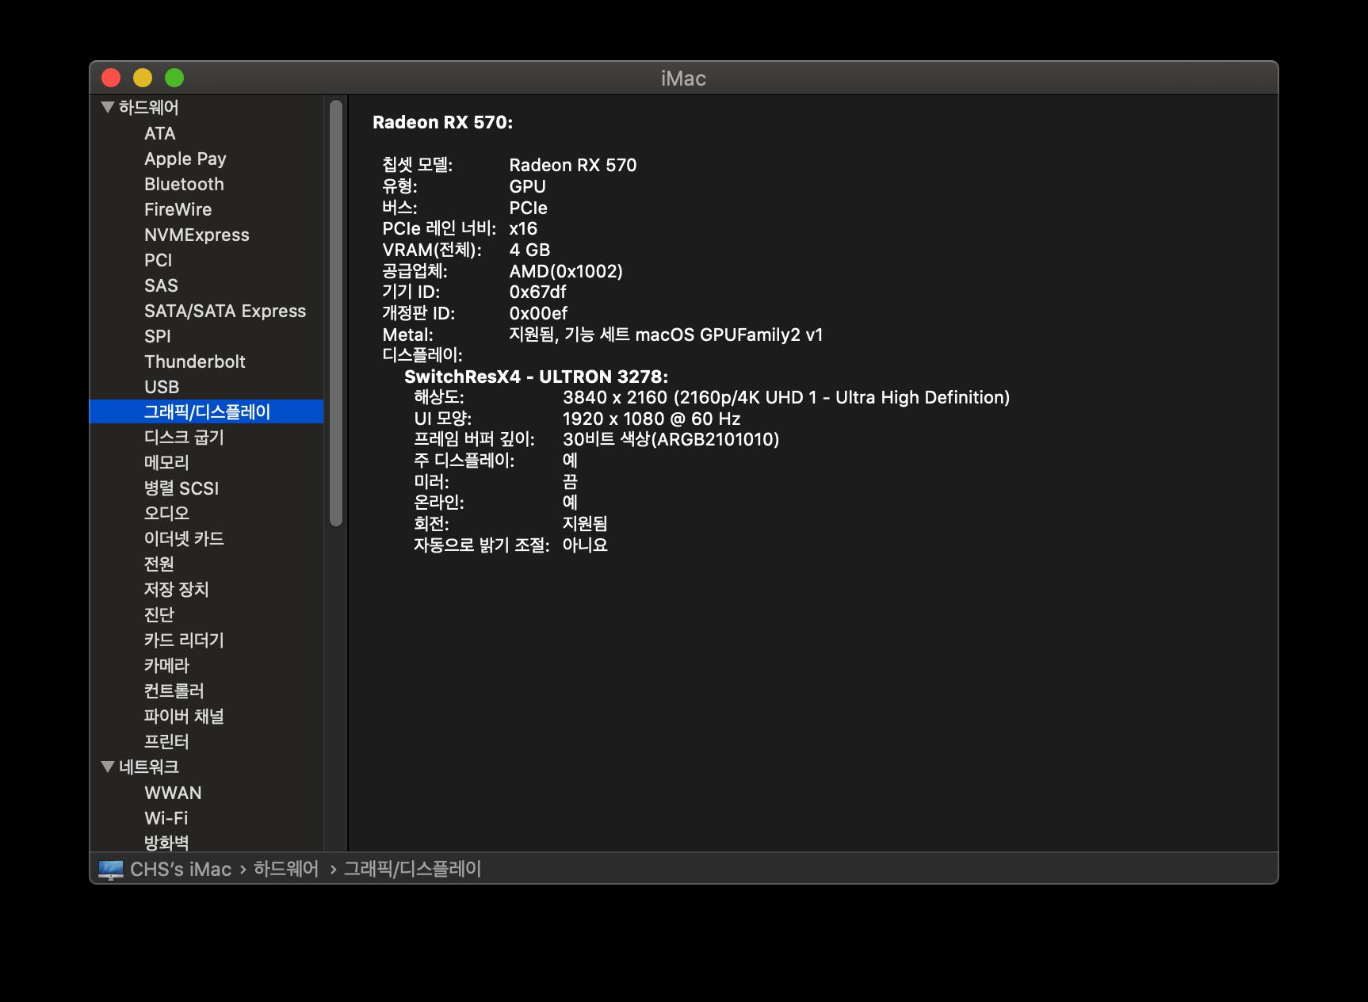
Task: Select SAS in the hardware list
Action: pyautogui.click(x=161, y=285)
